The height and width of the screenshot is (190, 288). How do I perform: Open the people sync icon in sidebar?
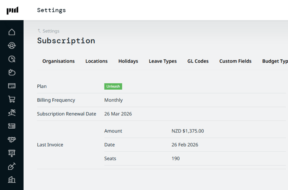(x=12, y=45)
